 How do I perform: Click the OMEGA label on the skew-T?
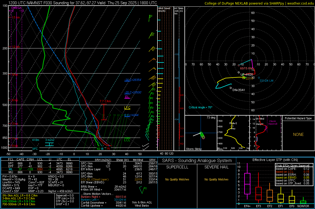[17, 8]
